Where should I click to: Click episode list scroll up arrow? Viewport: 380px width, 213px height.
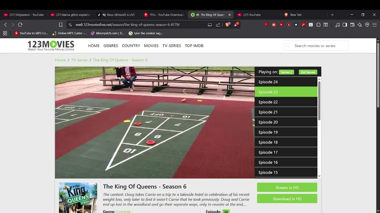pyautogui.click(x=319, y=79)
